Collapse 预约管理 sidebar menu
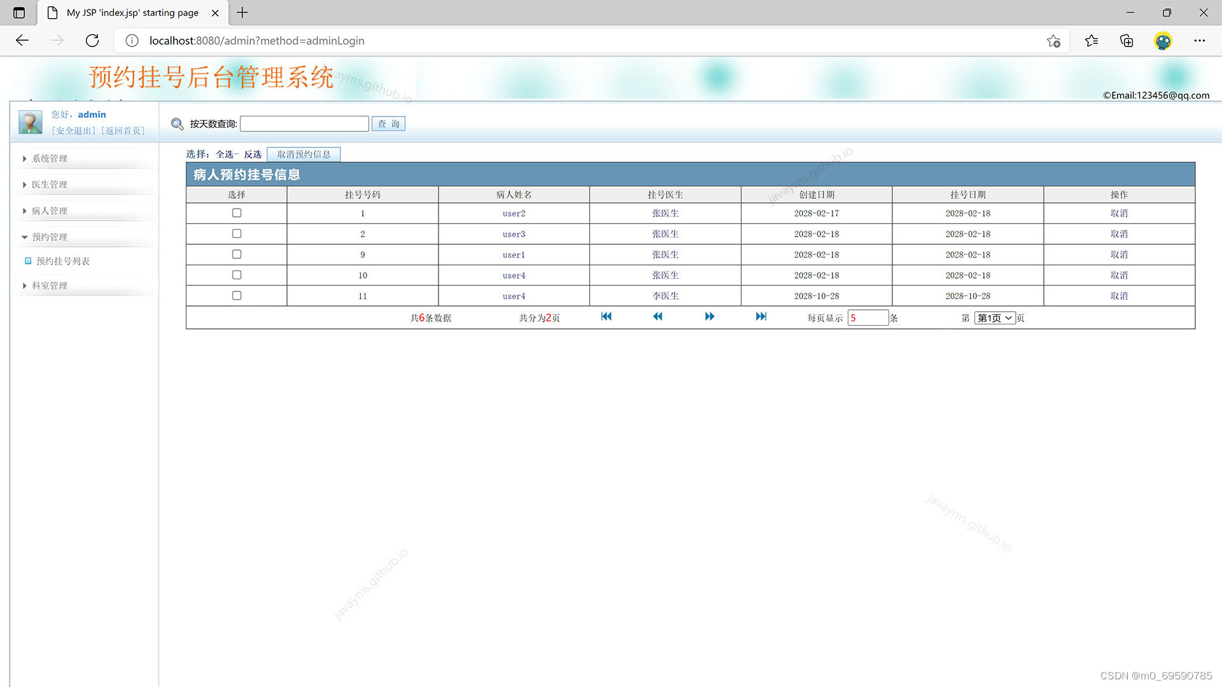Image resolution: width=1222 pixels, height=687 pixels. (50, 237)
